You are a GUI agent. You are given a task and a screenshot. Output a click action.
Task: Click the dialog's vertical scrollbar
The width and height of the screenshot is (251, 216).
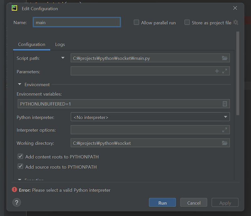point(238,73)
